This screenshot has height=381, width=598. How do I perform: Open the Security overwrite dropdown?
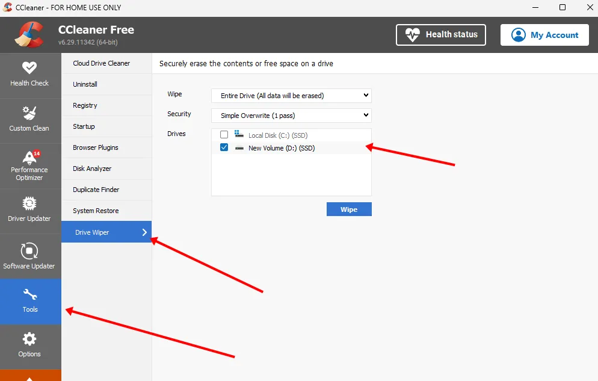291,116
